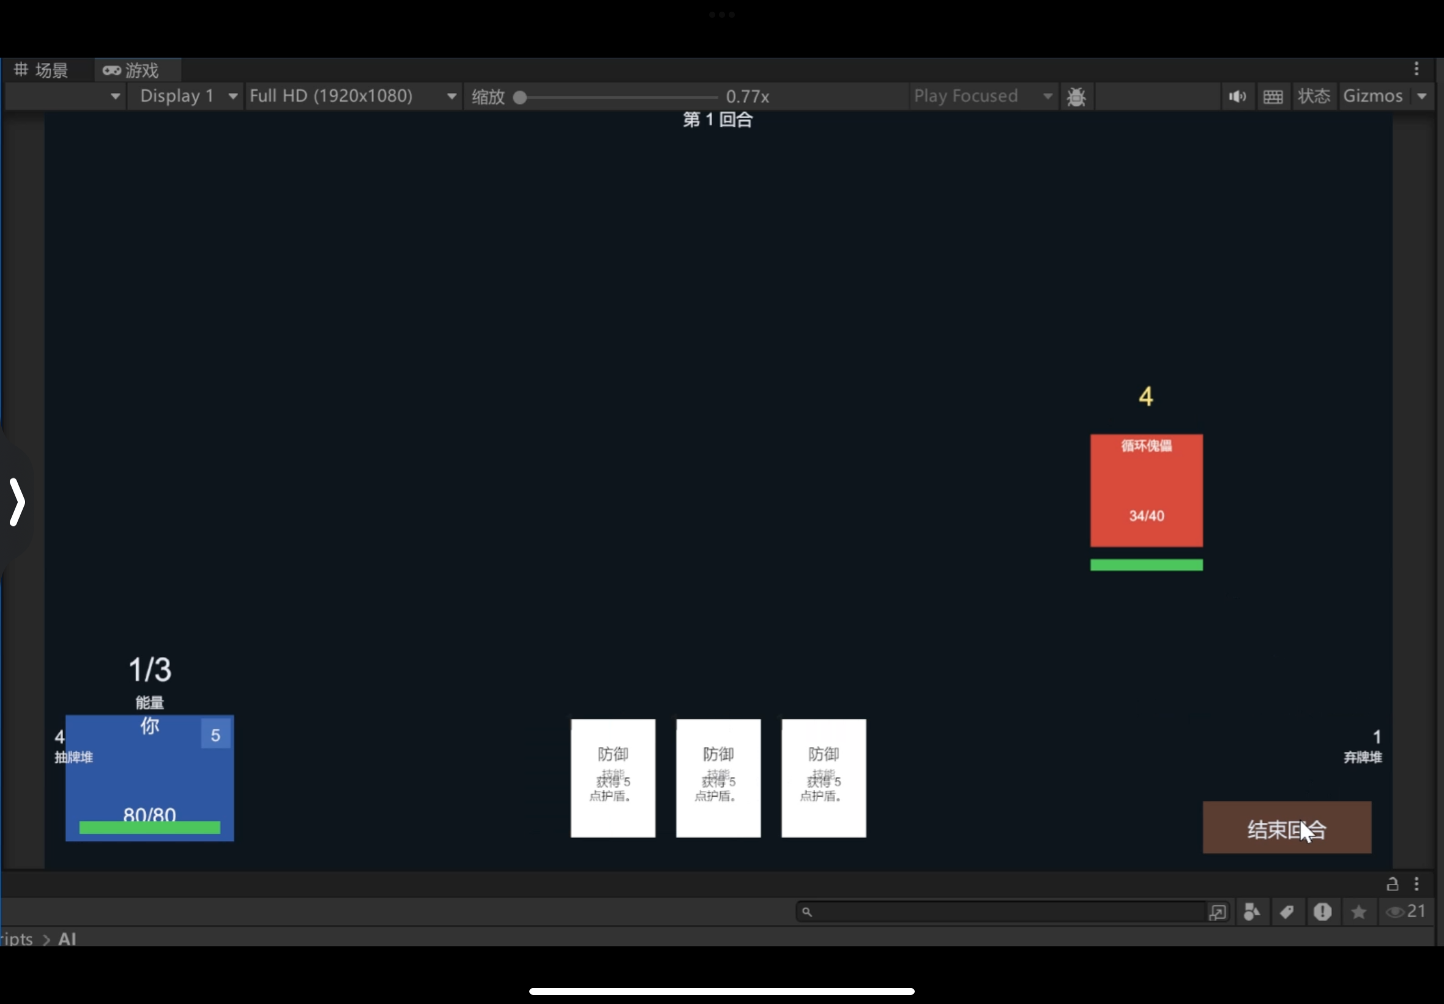This screenshot has width=1444, height=1004.
Task: Click the bug icon for frame debugger
Action: (x=1076, y=96)
